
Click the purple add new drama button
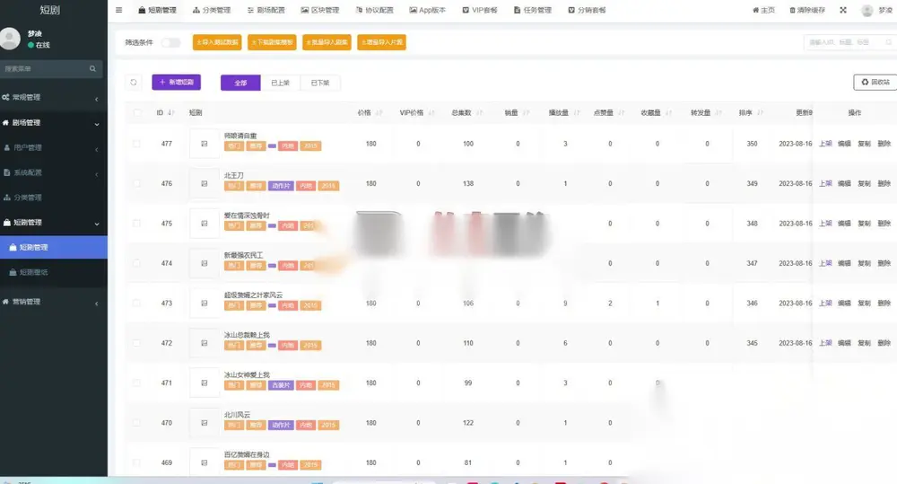click(176, 83)
